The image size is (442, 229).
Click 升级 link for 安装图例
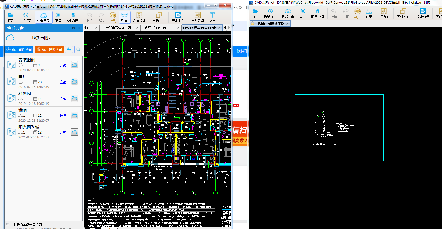63,65
